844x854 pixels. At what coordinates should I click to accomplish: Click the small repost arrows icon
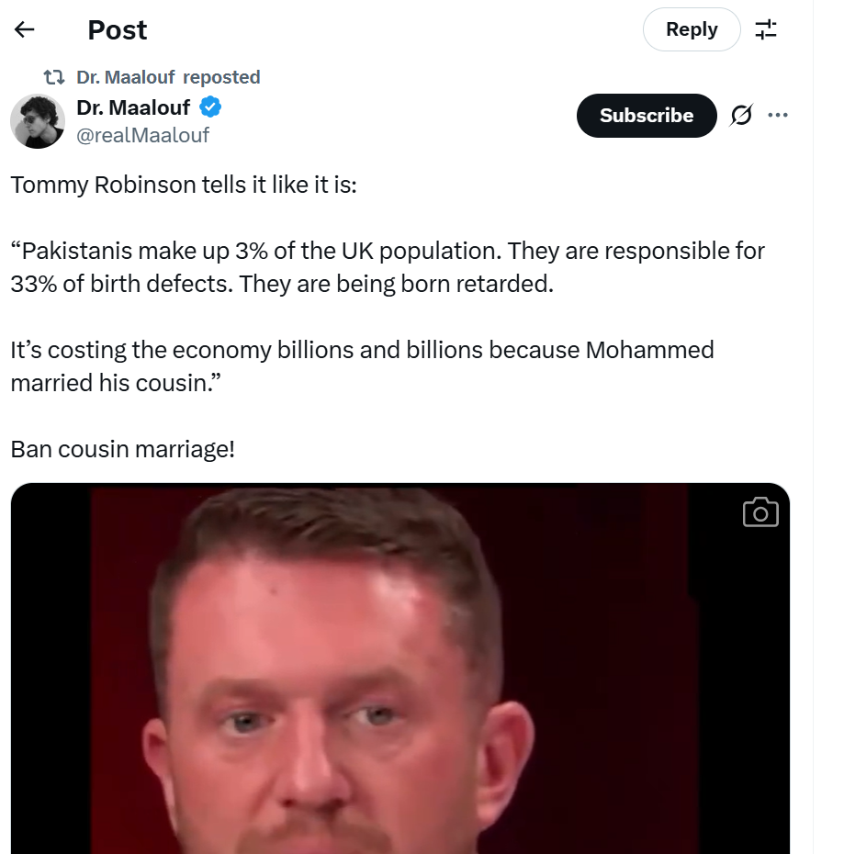55,77
